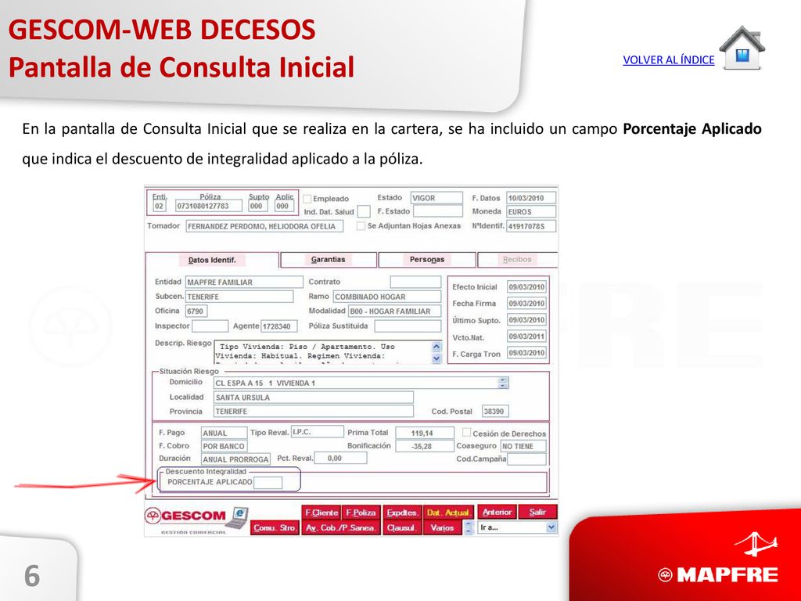Click the Estado field showing VIGOR

pos(436,198)
